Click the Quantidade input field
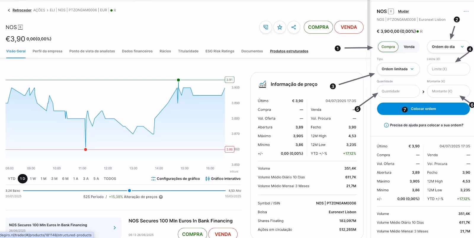 pyautogui.click(x=398, y=91)
